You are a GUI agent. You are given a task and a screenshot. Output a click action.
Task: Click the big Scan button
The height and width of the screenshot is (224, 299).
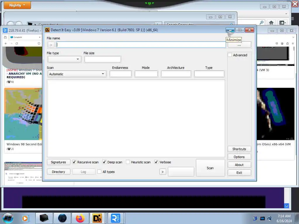click(210, 168)
